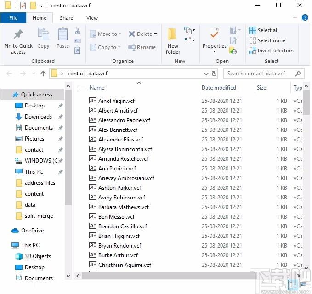
Task: Switch to the Home ribbon tab
Action: (x=40, y=18)
